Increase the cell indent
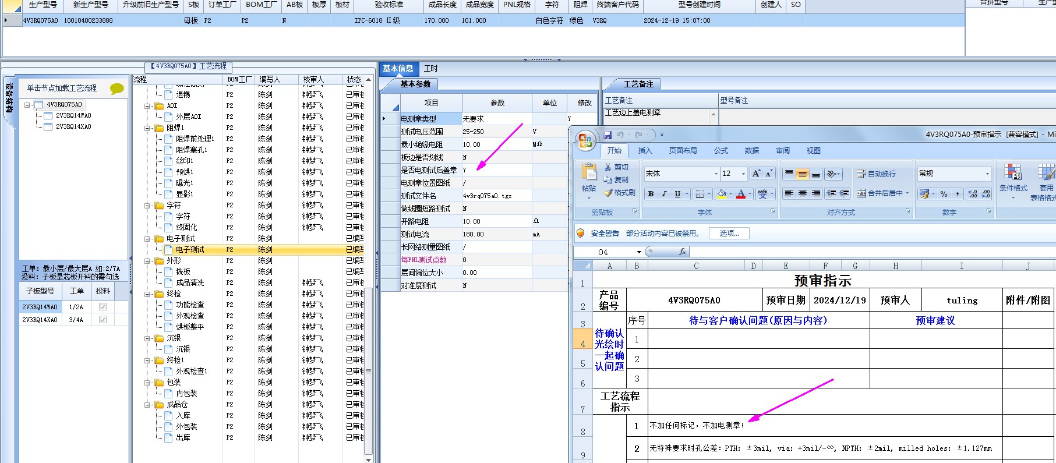 845,193
